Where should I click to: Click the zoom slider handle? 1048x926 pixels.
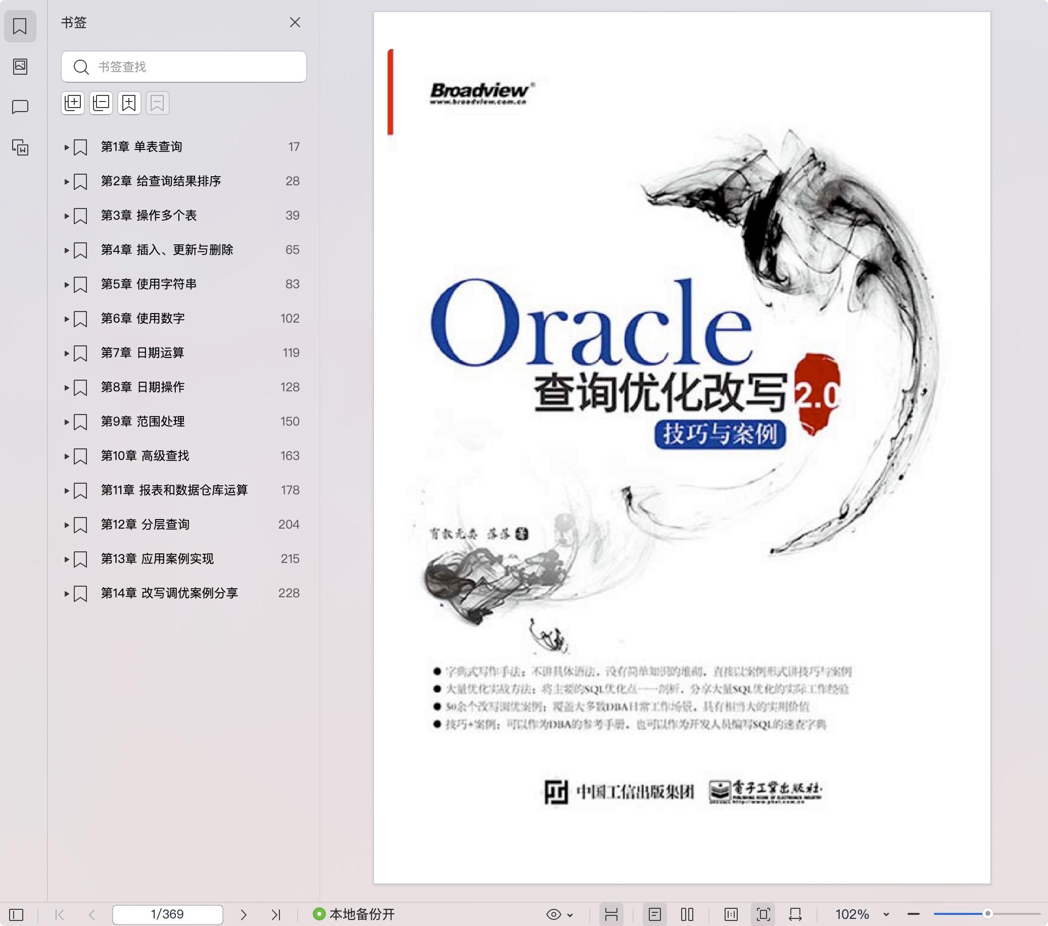(987, 914)
